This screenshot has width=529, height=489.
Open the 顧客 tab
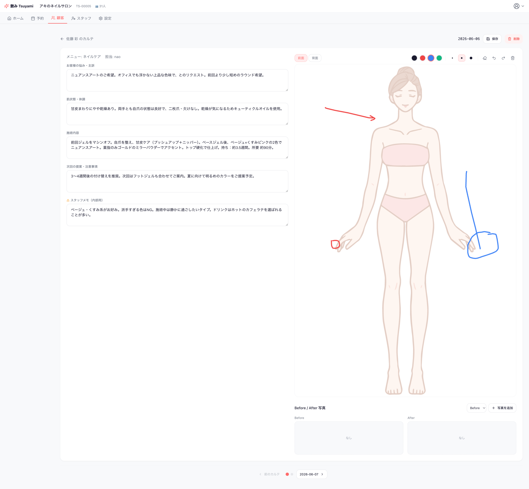pyautogui.click(x=58, y=18)
